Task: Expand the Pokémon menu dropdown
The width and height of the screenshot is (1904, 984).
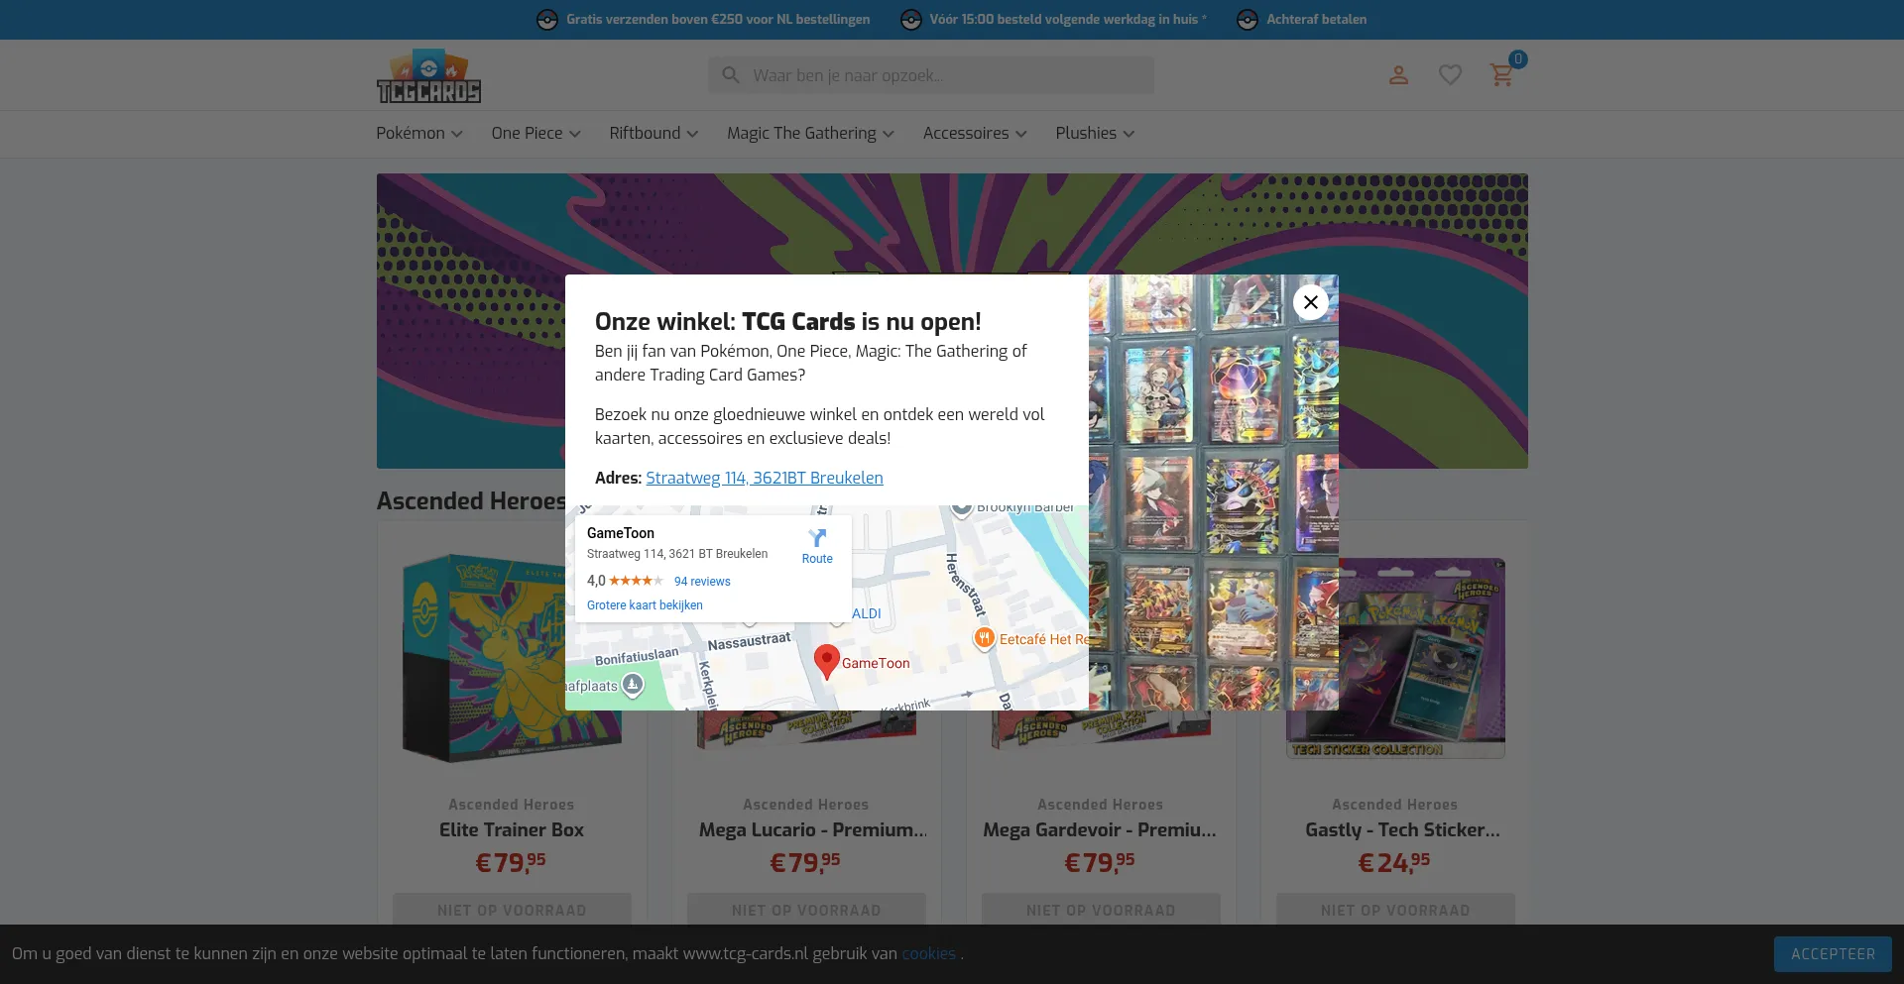Action: coord(418,134)
